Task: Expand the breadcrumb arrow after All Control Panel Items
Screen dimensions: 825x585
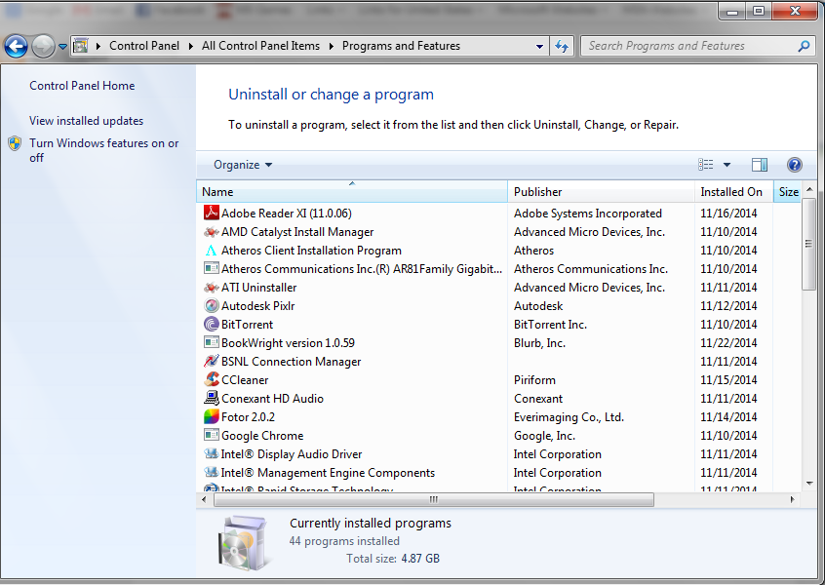Action: 331,46
